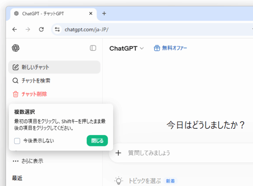This screenshot has height=186, width=253.
Task: Click the three-dots icon before さらに表示
Action: [x=15, y=161]
